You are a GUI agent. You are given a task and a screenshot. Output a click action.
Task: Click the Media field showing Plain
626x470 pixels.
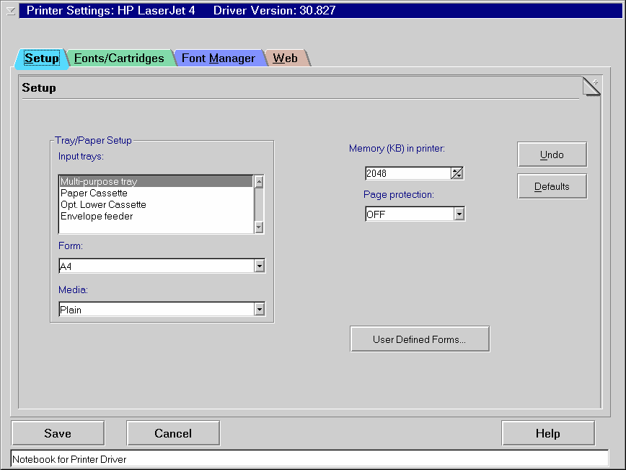click(x=156, y=309)
